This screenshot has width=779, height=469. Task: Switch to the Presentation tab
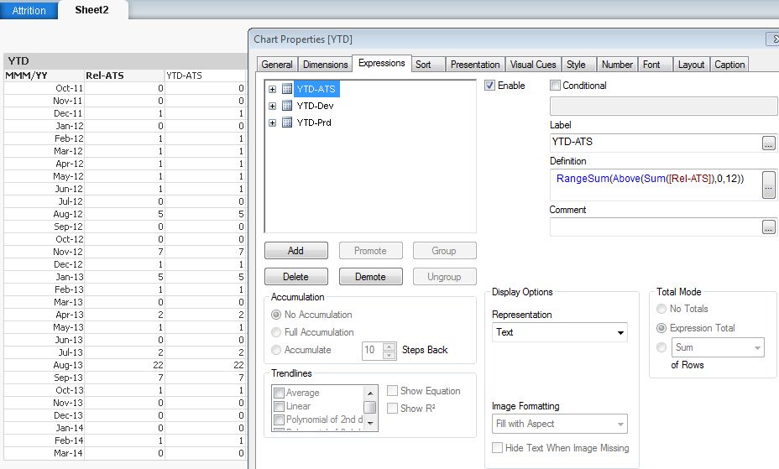tap(475, 65)
